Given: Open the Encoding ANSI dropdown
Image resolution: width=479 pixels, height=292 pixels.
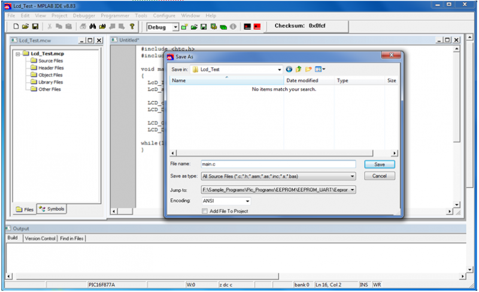Looking at the screenshot, I should 247,201.
